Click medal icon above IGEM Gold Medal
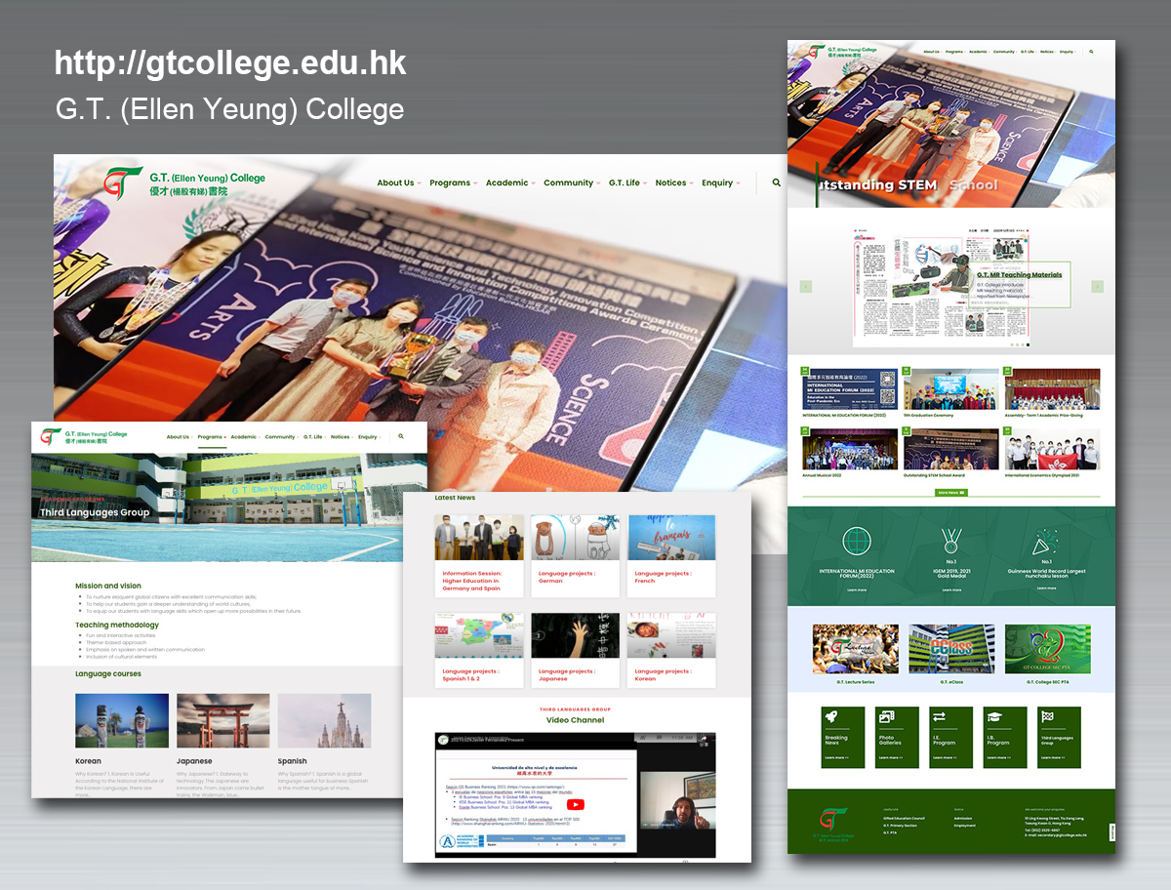Viewport: 1171px width, 890px height. tap(950, 540)
